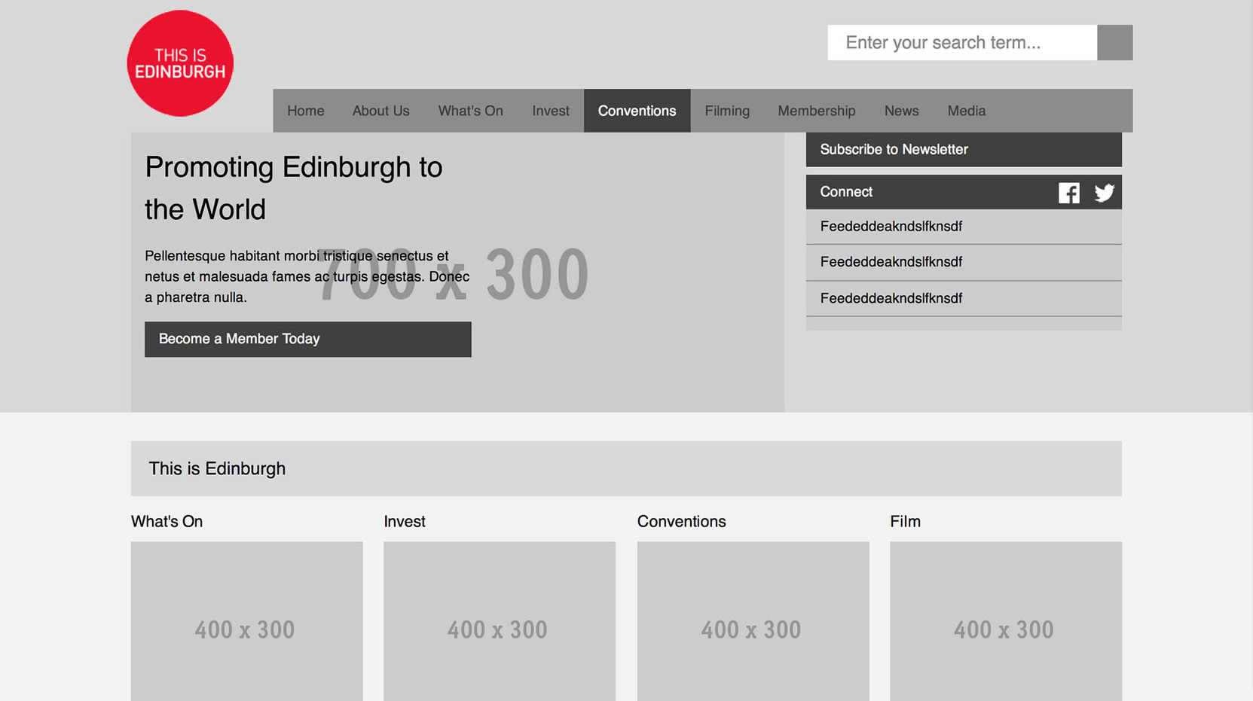The image size is (1253, 701).
Task: Go to the Membership page
Action: point(816,111)
